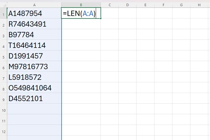
Task: Click cell A8 with O549841064
Action: [x=34, y=88]
